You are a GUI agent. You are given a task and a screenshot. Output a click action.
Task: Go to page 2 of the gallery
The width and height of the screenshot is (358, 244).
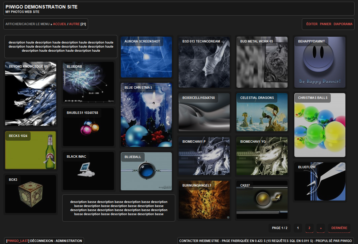click(309, 228)
